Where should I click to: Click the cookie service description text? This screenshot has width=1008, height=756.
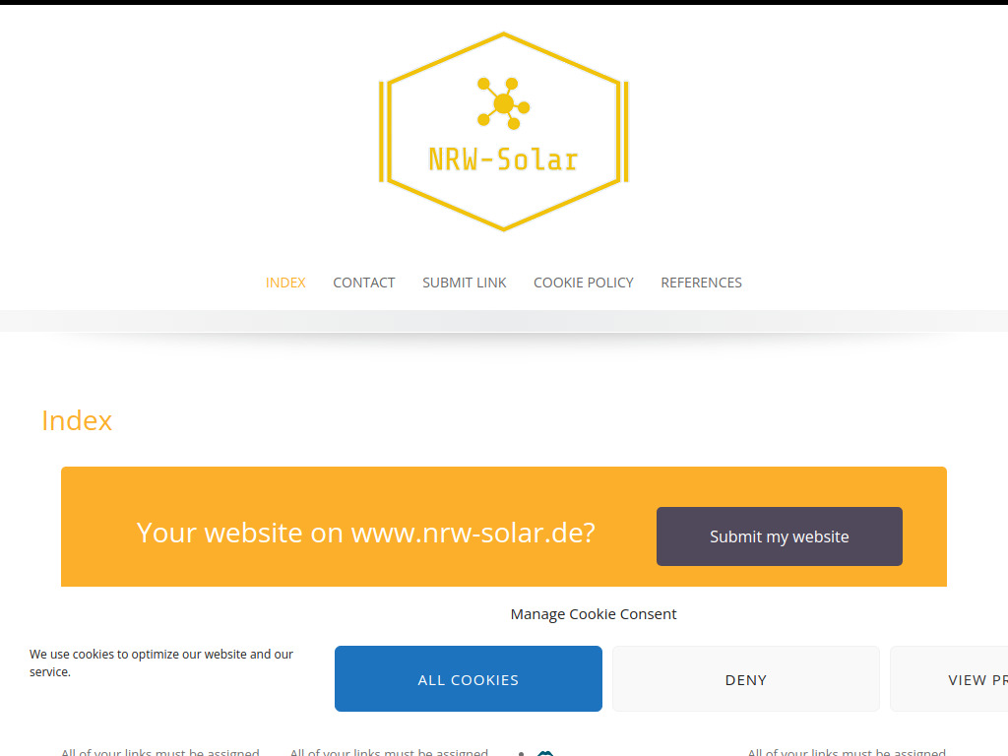pos(160,662)
